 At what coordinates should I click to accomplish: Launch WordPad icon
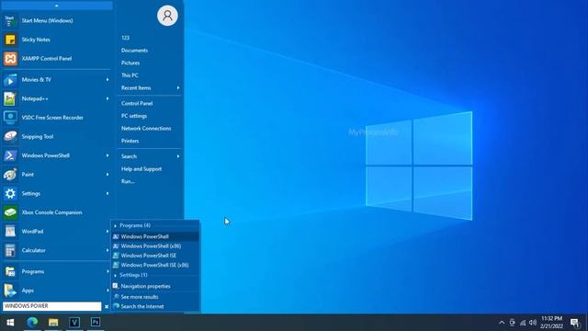point(10,232)
